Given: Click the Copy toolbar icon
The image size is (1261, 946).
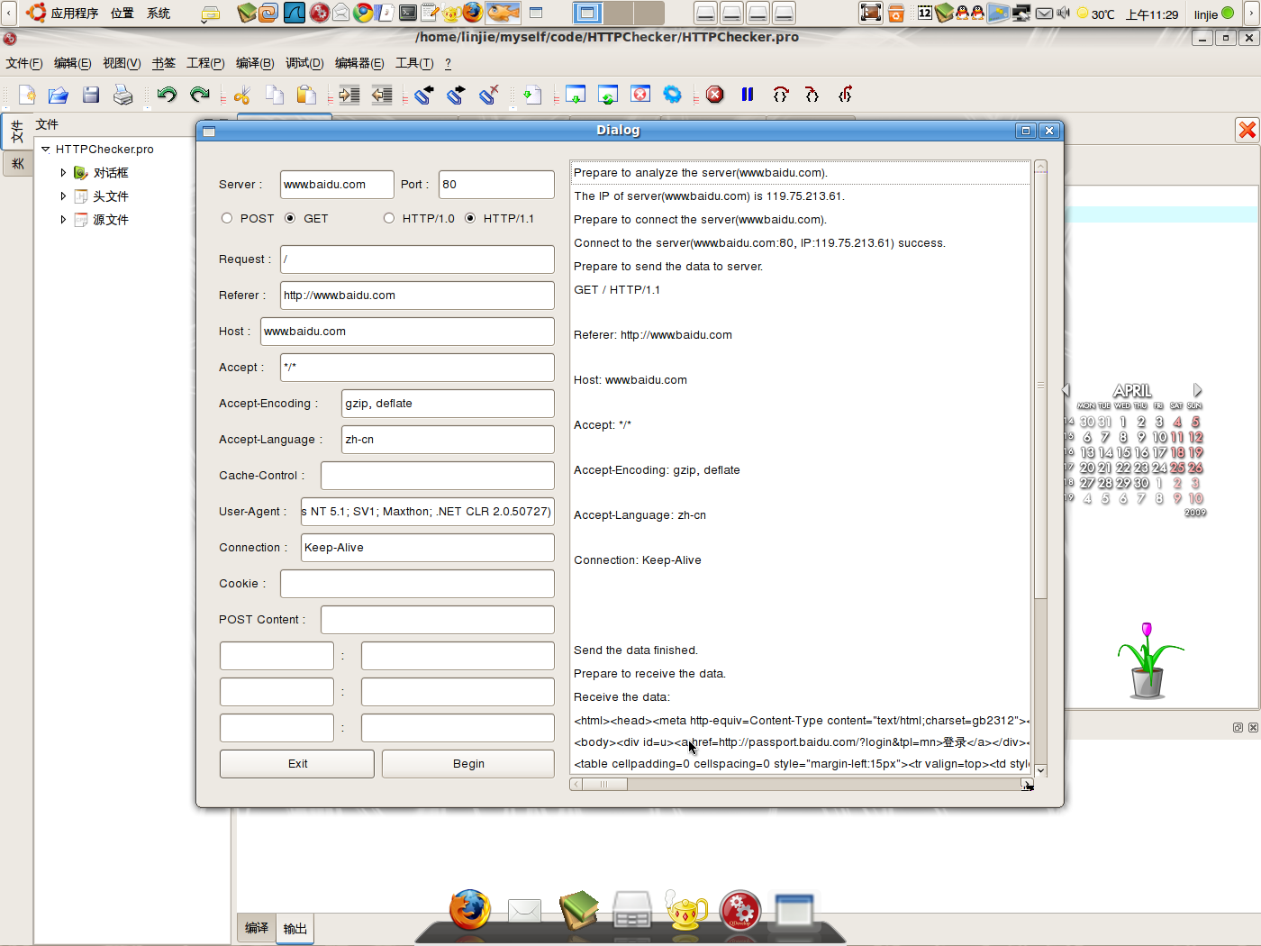Looking at the screenshot, I should pos(274,95).
